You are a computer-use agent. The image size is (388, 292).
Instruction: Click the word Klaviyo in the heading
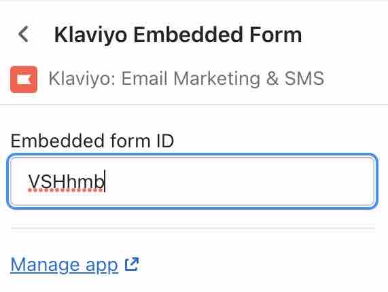90,35
